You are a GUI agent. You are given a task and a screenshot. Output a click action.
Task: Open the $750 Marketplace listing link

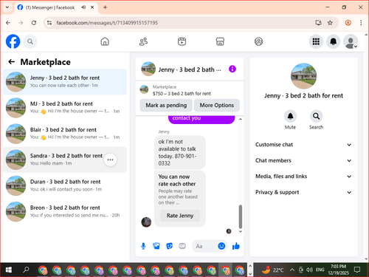pos(182,94)
